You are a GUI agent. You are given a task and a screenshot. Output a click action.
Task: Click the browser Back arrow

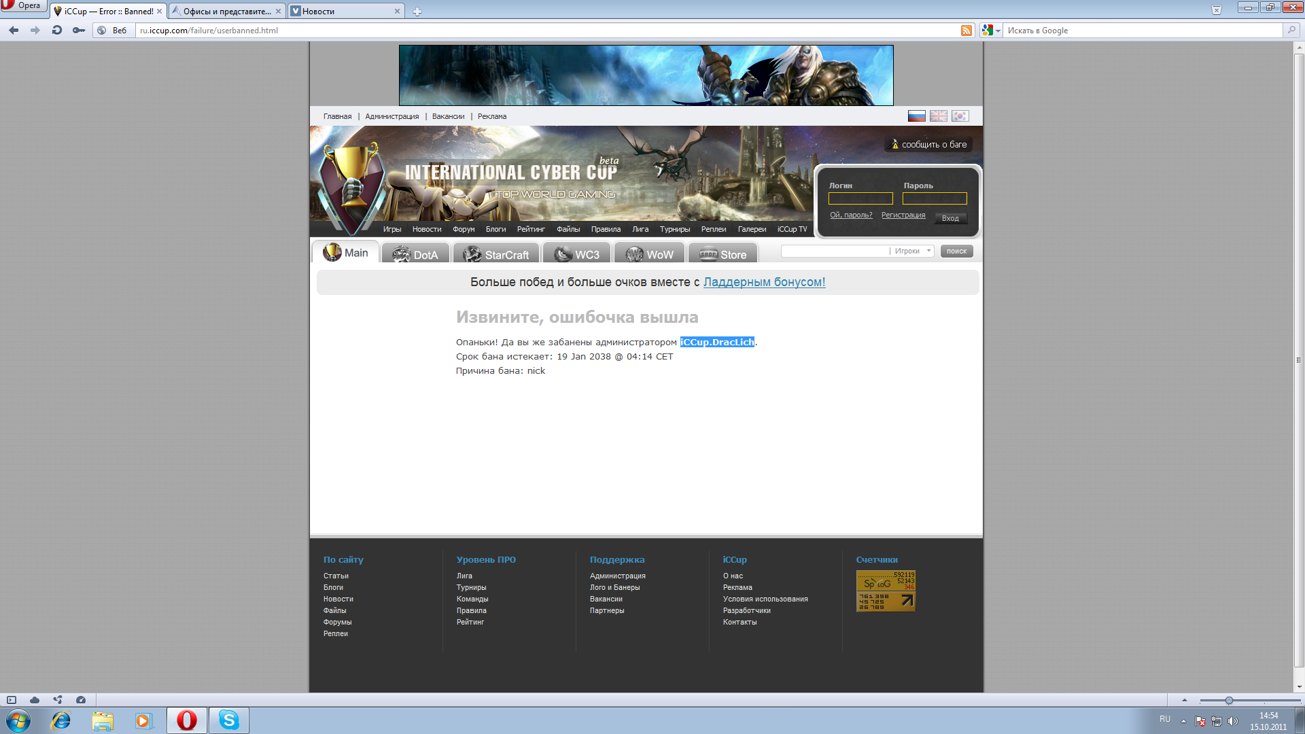coord(14,30)
